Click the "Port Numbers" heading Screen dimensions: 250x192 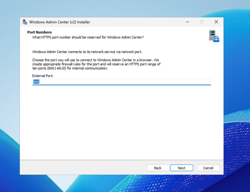tap(39, 32)
